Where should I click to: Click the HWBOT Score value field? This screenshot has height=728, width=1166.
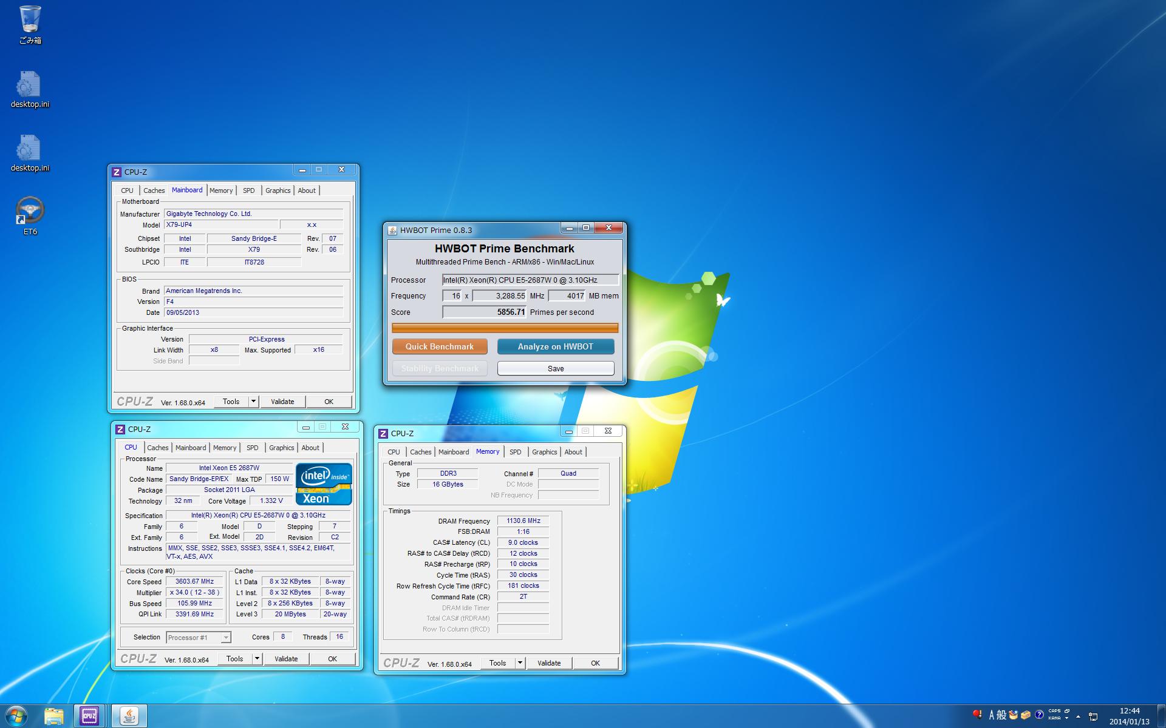click(x=484, y=312)
